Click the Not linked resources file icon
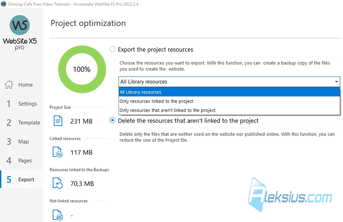 58,215
